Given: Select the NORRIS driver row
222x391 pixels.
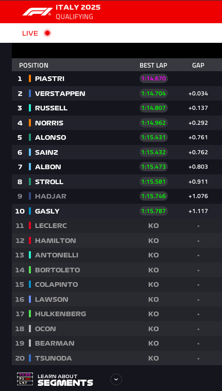Looking at the screenshot, I should click(117, 123).
